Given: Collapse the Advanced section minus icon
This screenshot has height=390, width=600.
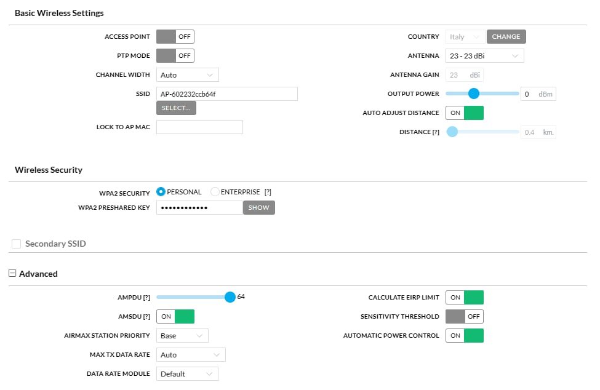Looking at the screenshot, I should pyautogui.click(x=12, y=274).
